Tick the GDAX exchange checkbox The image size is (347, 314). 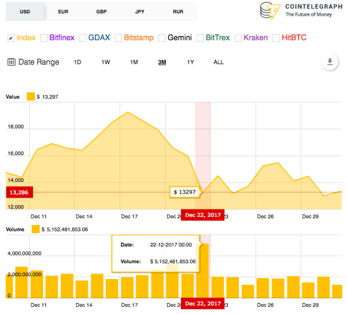[82, 38]
